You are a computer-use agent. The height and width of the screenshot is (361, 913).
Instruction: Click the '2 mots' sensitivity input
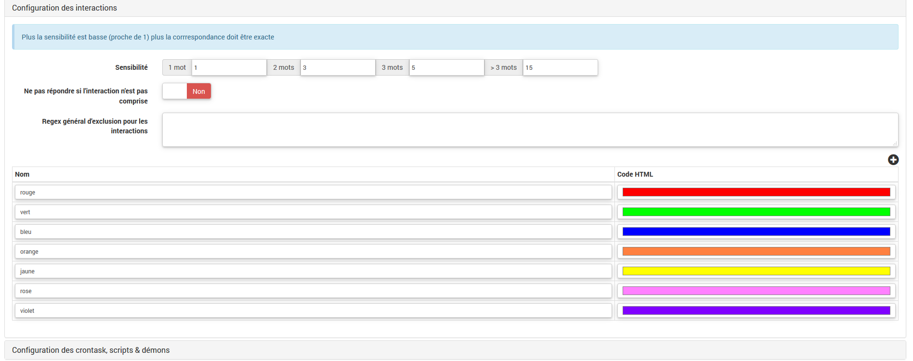point(338,68)
